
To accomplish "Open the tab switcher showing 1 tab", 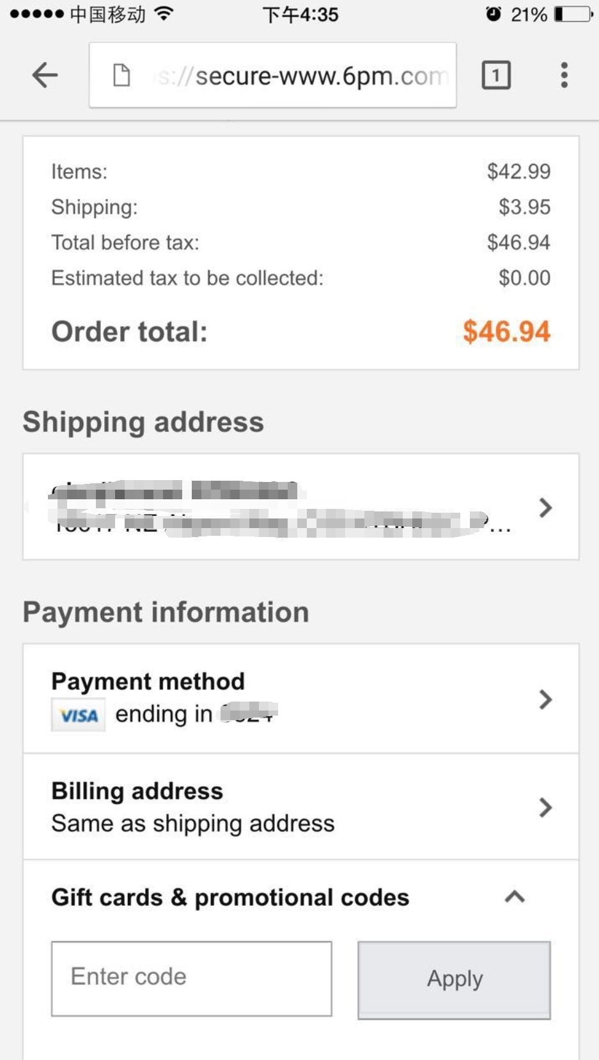I will 495,76.
